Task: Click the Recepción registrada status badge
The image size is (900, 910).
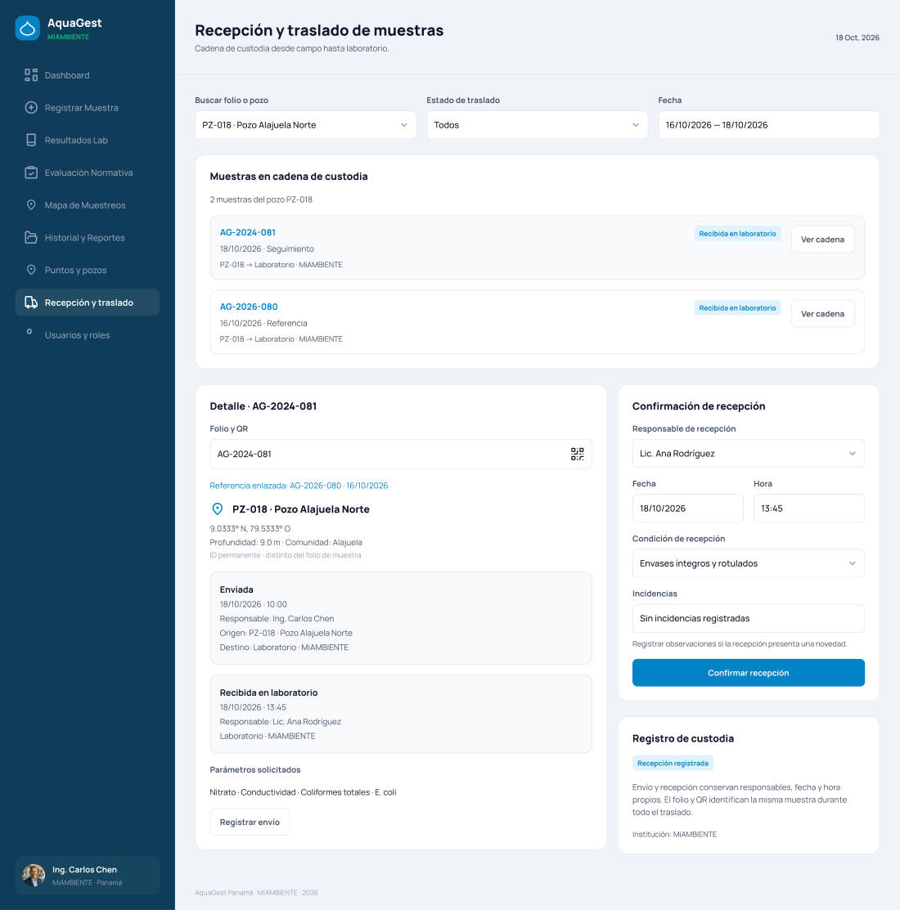Action: point(673,763)
